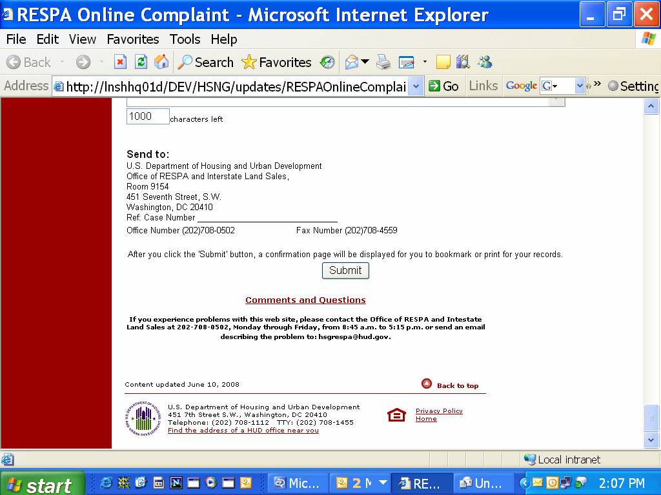Open the Favorites menu

(x=133, y=39)
